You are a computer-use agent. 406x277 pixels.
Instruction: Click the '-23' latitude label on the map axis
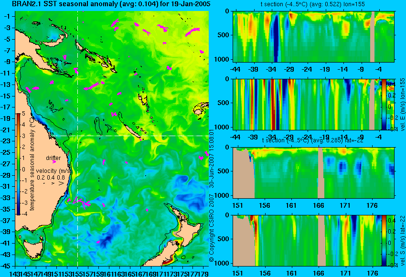(6, 141)
